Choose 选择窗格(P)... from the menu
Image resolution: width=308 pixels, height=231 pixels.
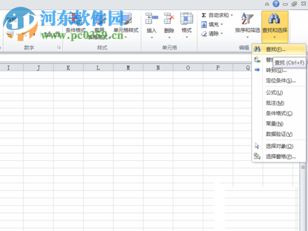278,156
